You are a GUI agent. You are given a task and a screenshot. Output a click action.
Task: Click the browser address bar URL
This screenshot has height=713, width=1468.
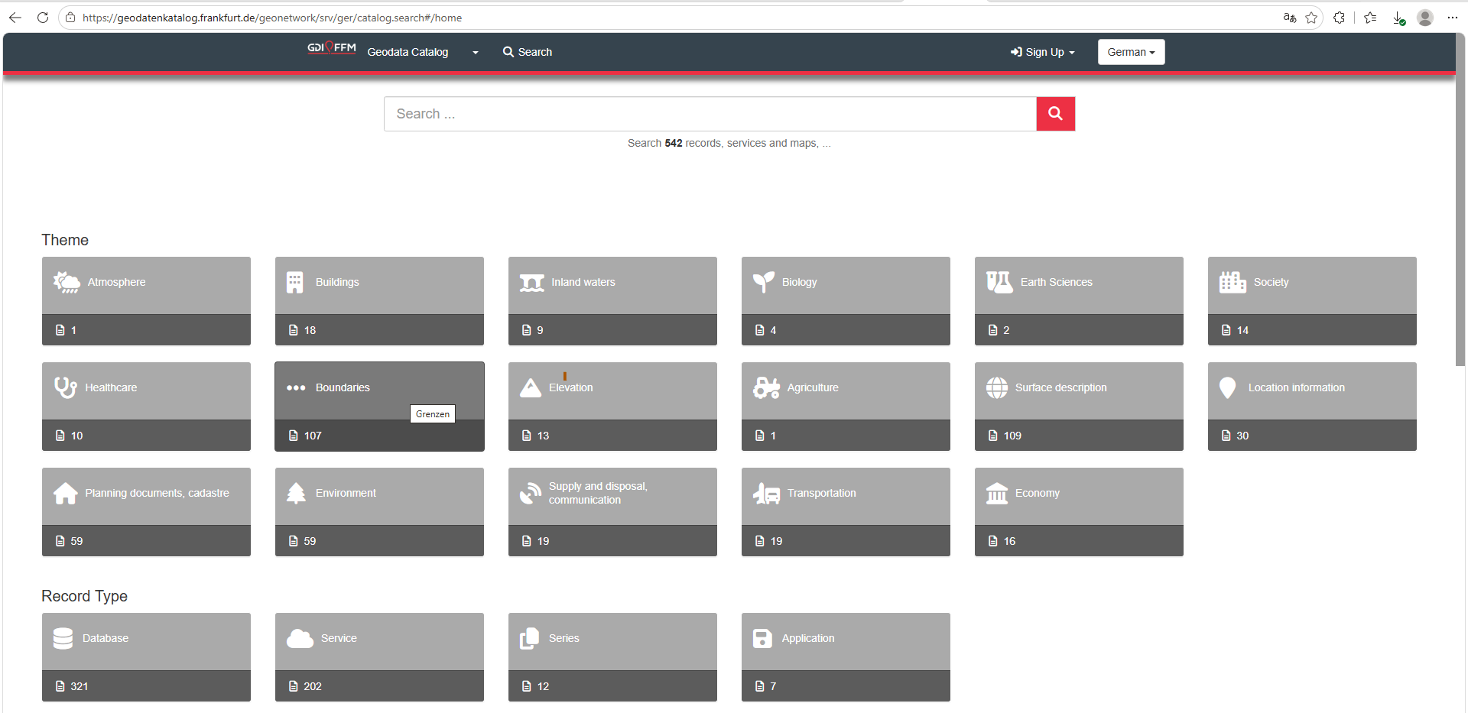tap(272, 18)
